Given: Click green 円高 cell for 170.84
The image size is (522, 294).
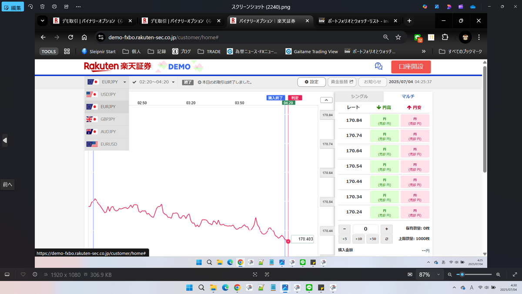Looking at the screenshot, I should (x=384, y=121).
